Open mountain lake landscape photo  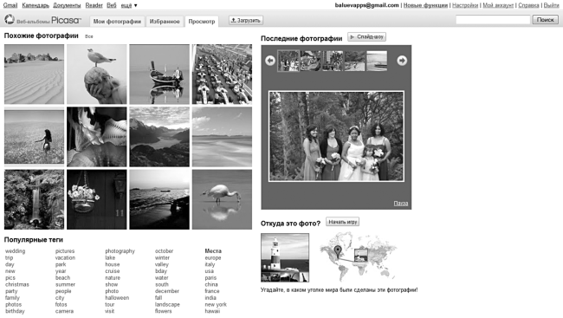tap(159, 137)
